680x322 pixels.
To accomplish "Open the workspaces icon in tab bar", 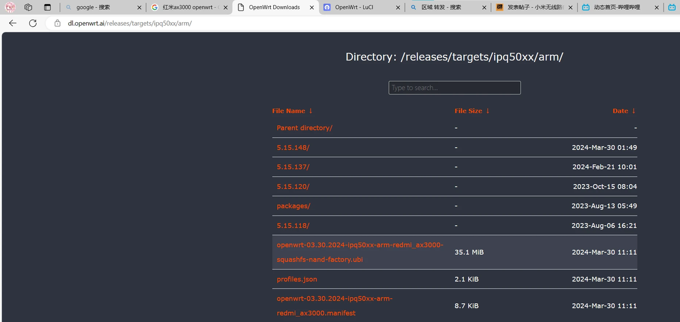I will [29, 7].
